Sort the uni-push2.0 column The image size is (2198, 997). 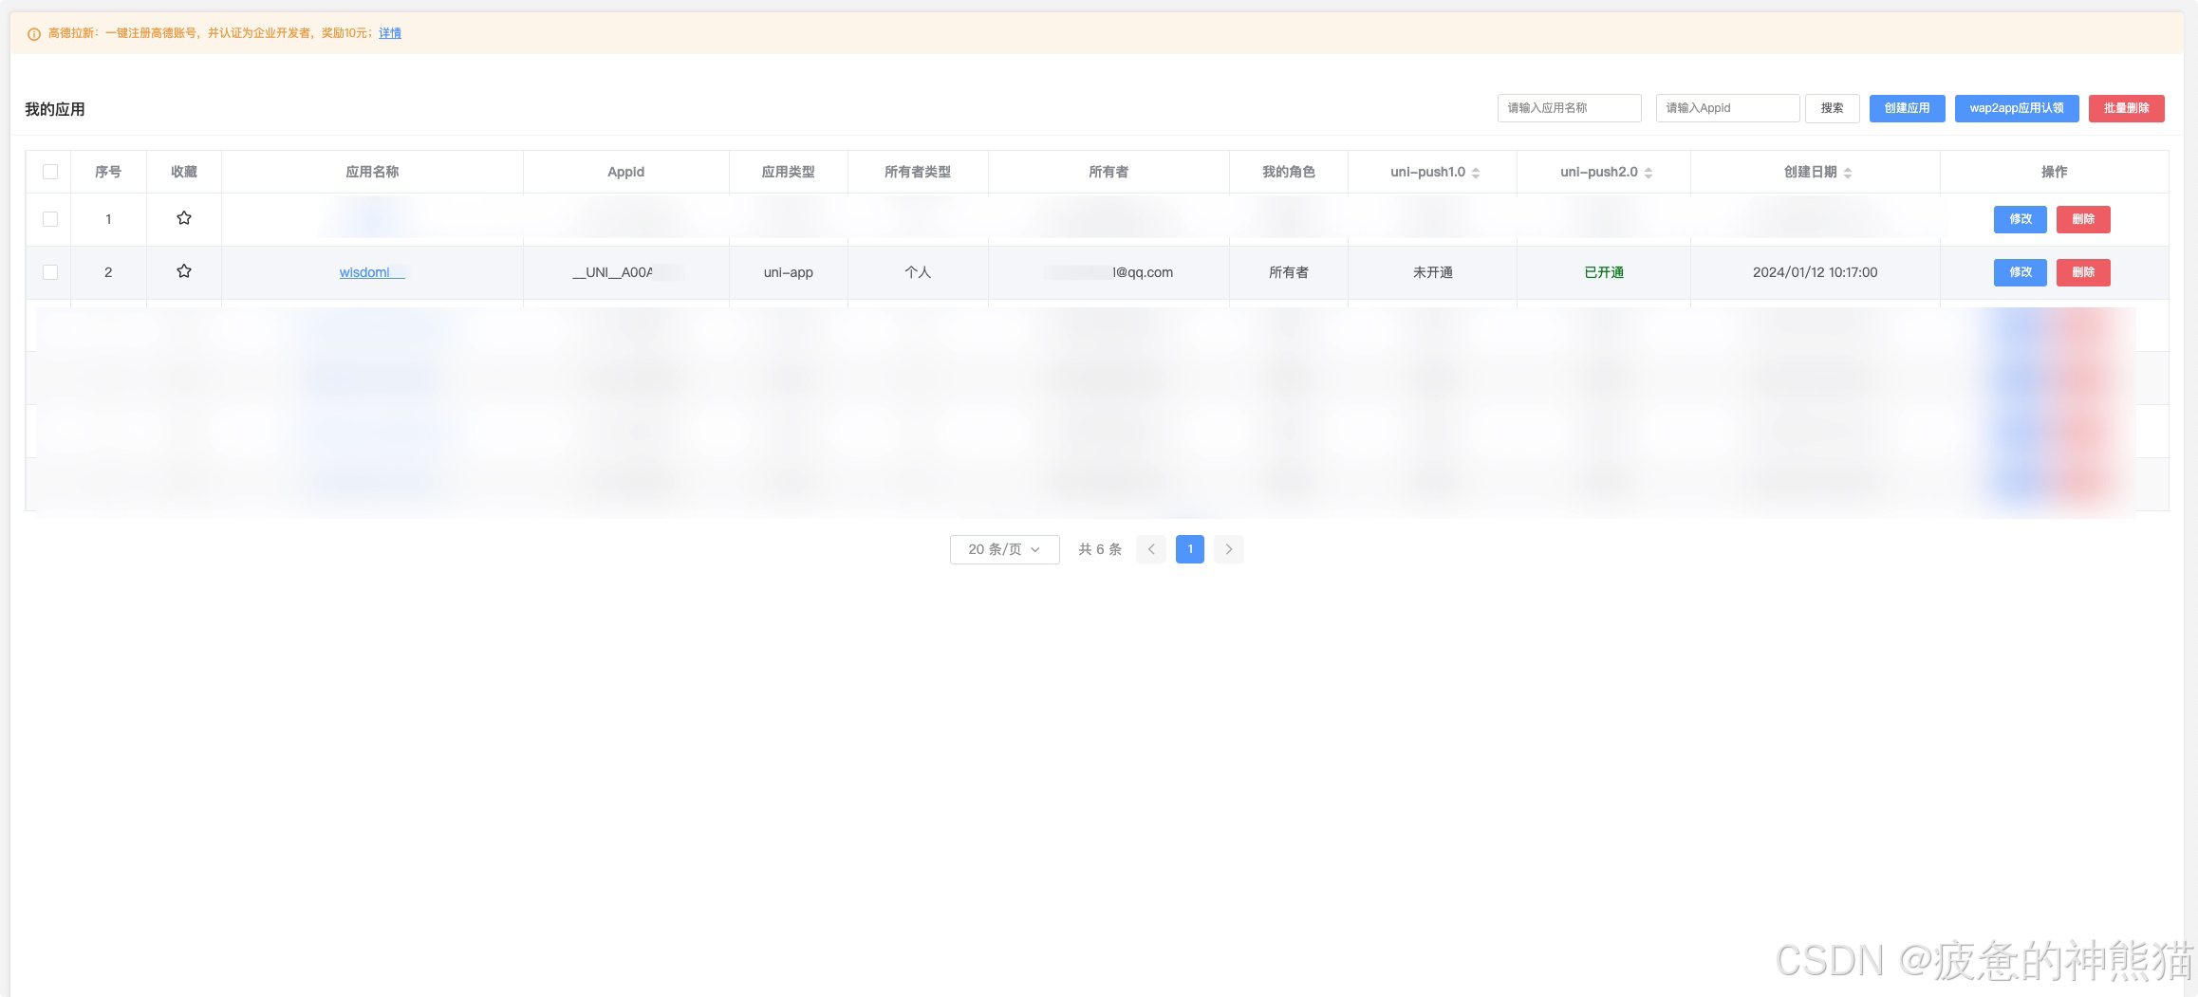click(x=1648, y=172)
